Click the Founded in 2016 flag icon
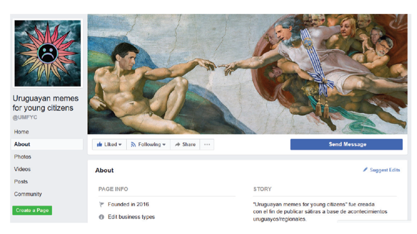The image size is (417, 234). pos(101,205)
